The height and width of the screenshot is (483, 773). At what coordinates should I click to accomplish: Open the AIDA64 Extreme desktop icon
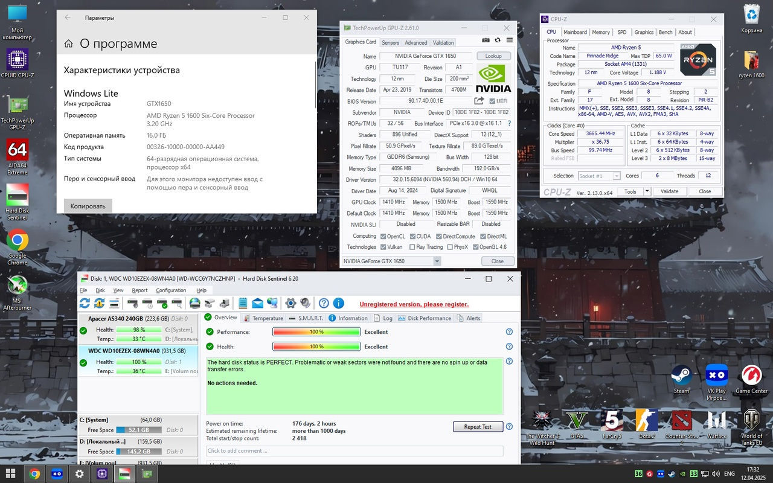click(x=18, y=158)
